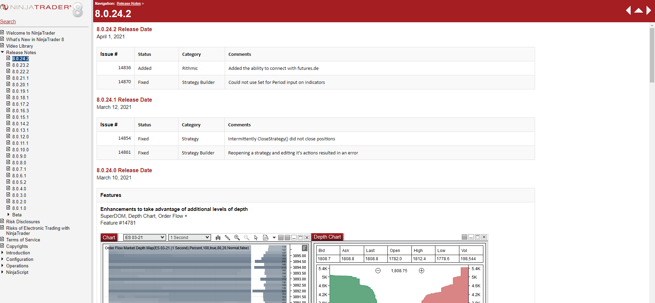
Task: Expand the Beta tree node
Action: (x=8, y=214)
